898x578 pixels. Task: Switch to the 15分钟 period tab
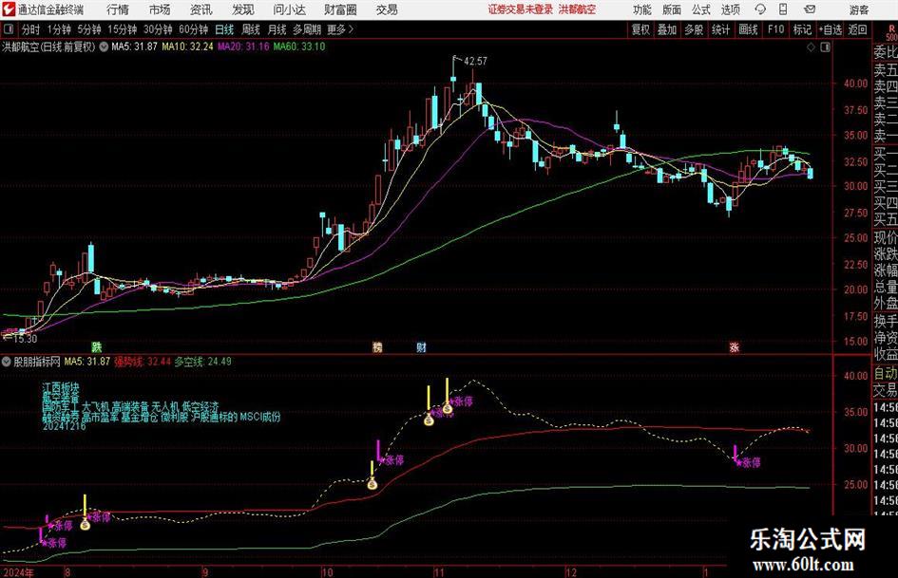(x=122, y=29)
